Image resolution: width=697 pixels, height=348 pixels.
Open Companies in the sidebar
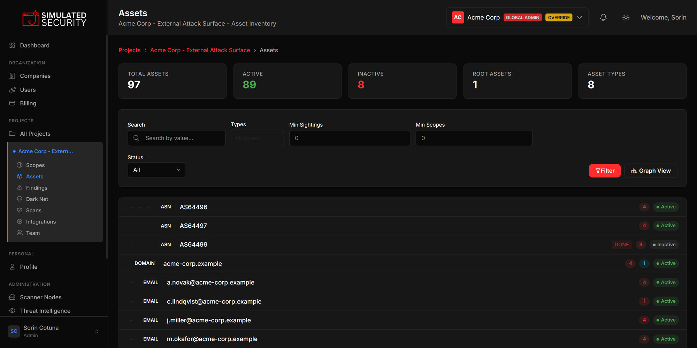tap(35, 76)
